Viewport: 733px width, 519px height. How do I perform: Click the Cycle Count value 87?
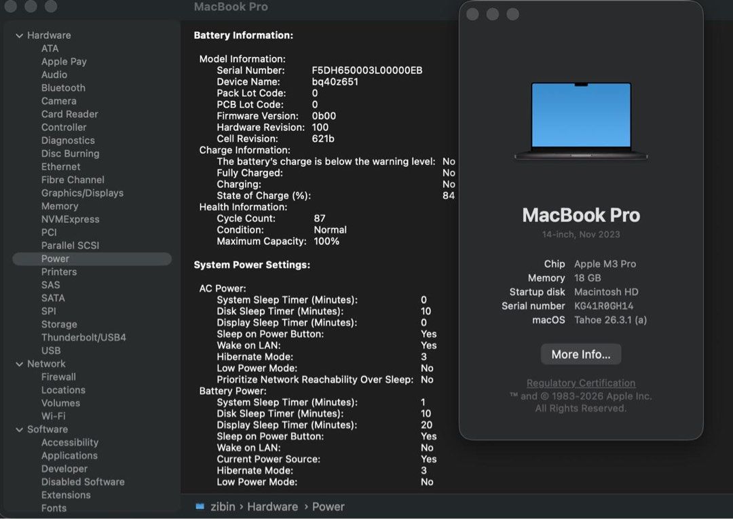(x=319, y=218)
